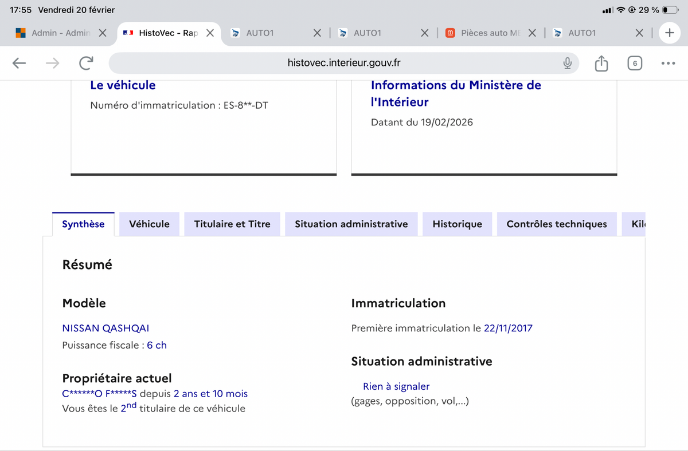Click the Rien à signaler link
This screenshot has width=688, height=451.
[x=396, y=386]
